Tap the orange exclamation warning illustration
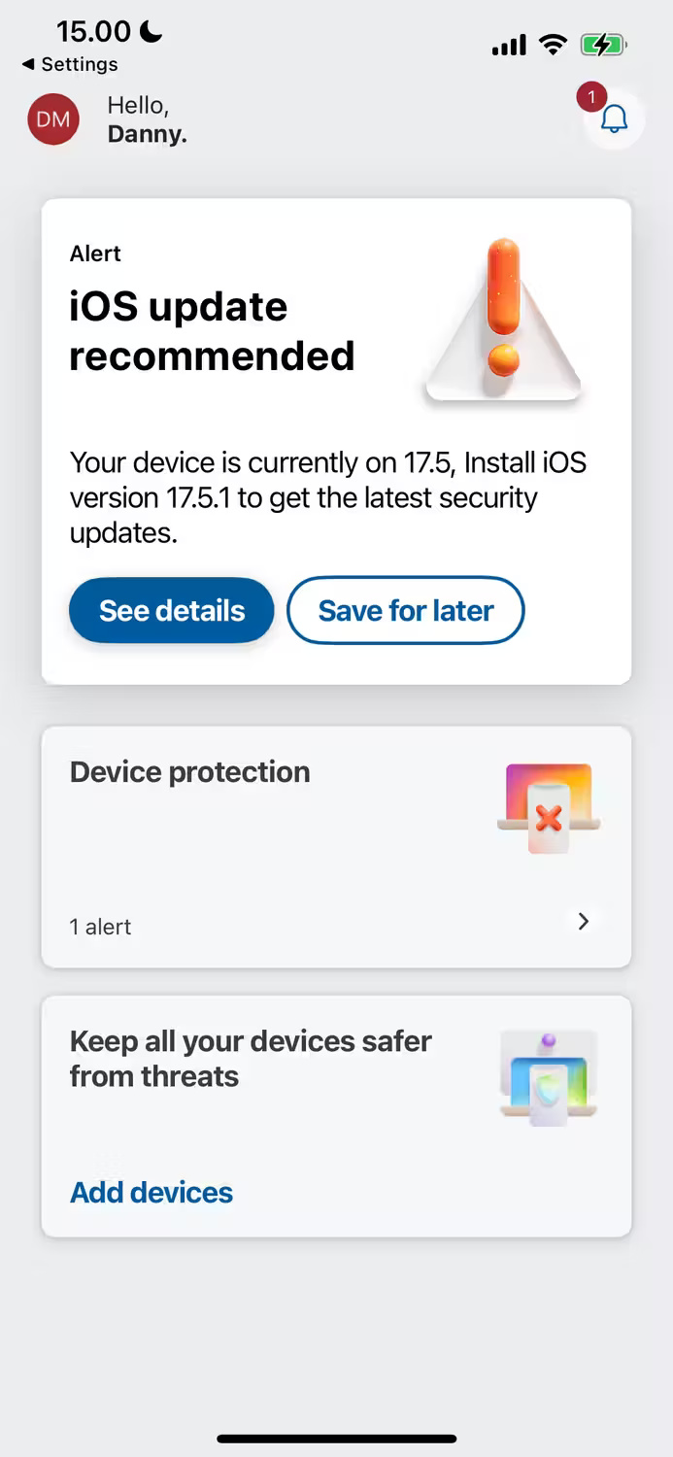The height and width of the screenshot is (1457, 673). click(x=503, y=321)
